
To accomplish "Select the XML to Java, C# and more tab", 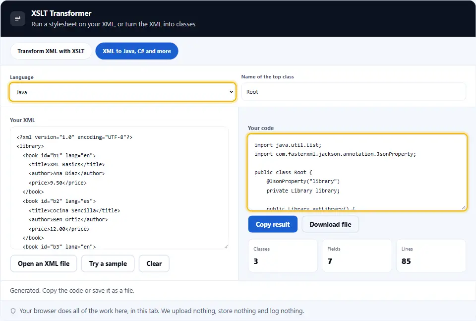I will click(x=137, y=51).
